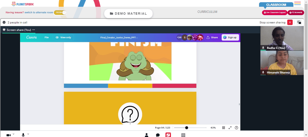
Task: Open picture-in-picture layout icon
Action: 299,22
